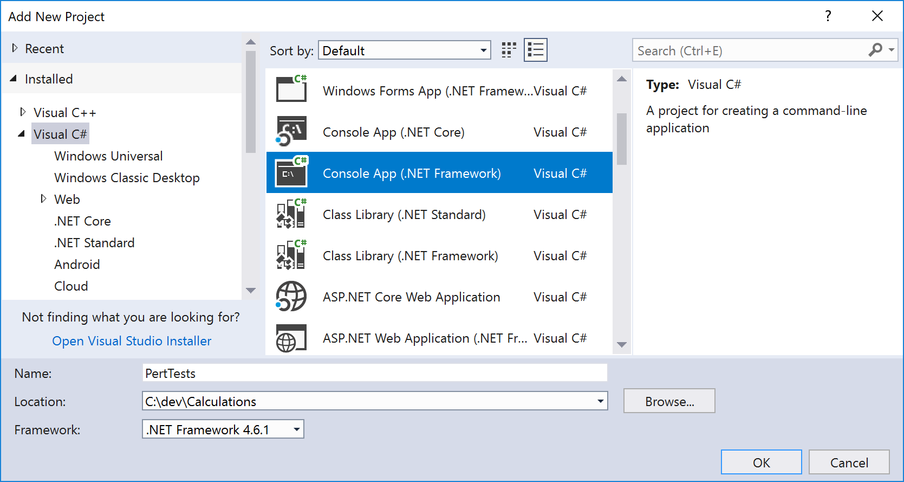Collapse the Installed node

click(x=14, y=79)
